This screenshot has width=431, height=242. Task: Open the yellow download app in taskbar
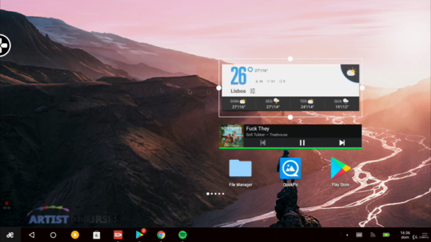[x=75, y=235]
